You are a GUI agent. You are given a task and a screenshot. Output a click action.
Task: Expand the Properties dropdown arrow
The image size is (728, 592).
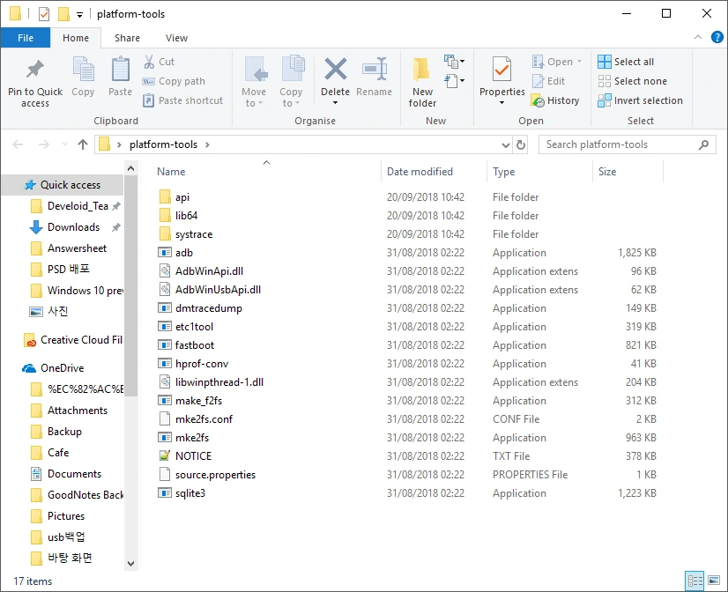(501, 102)
